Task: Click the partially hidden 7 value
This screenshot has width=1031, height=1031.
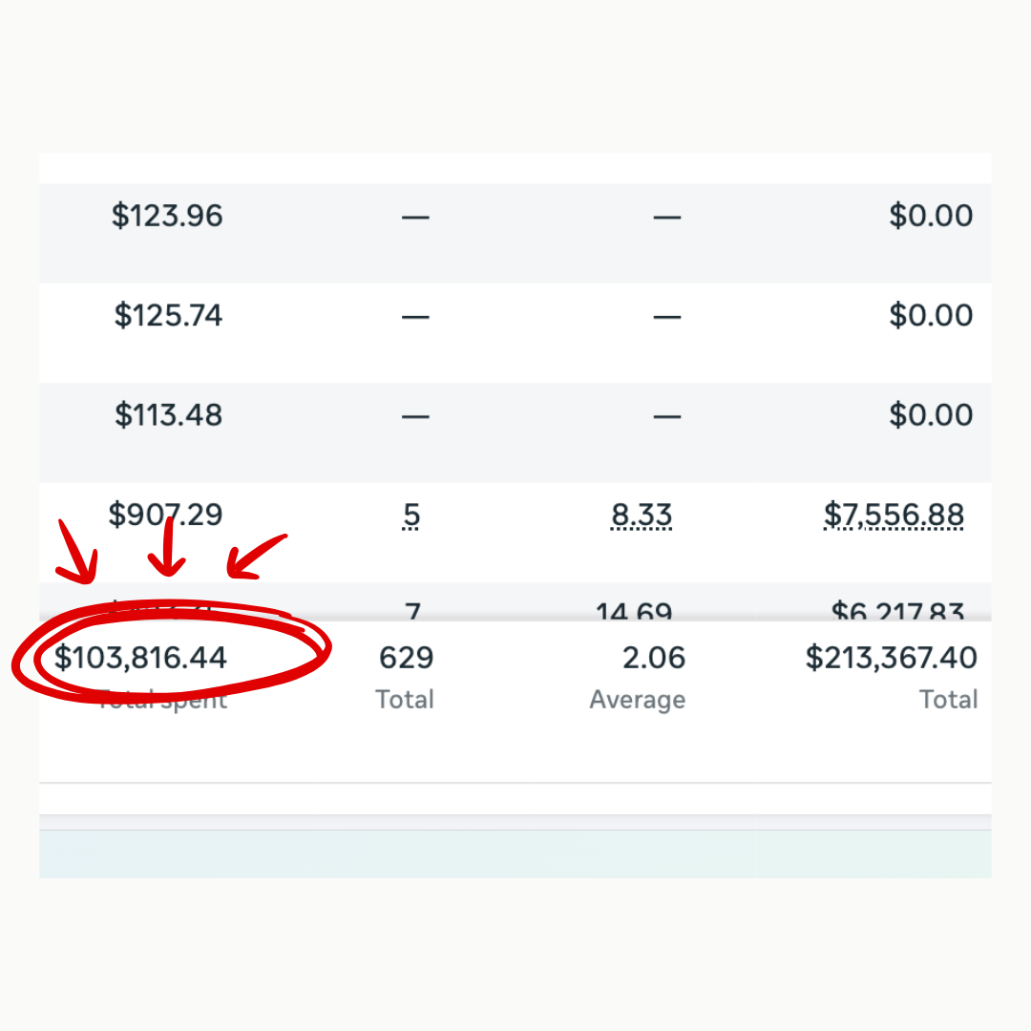Action: (x=412, y=610)
